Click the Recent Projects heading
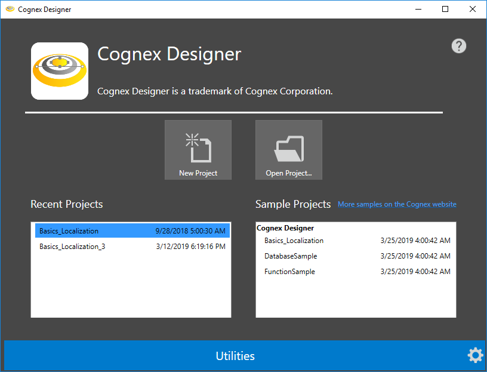This screenshot has height=372, width=487. point(67,204)
